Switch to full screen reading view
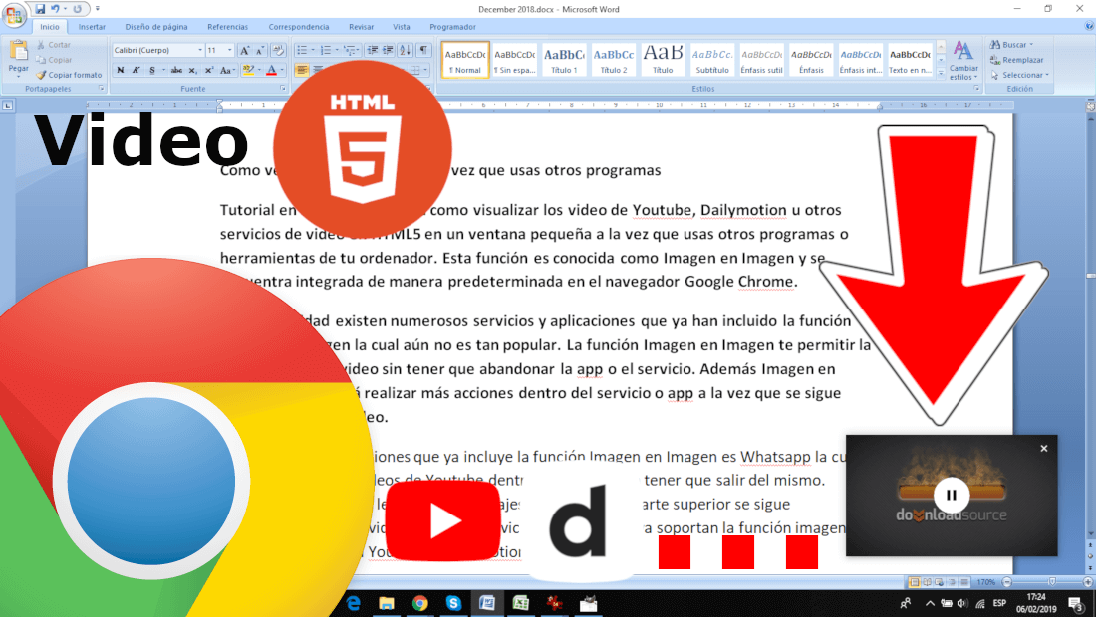This screenshot has width=1096, height=617. 927,581
